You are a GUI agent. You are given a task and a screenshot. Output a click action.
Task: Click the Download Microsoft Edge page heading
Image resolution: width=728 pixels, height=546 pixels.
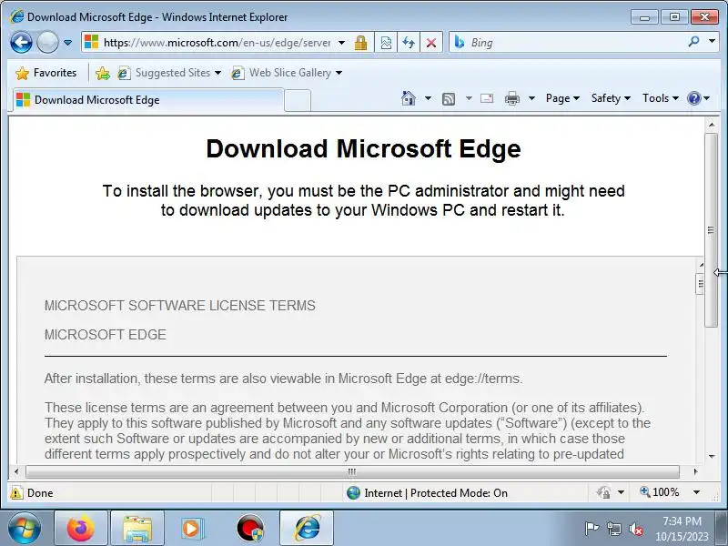(x=363, y=149)
